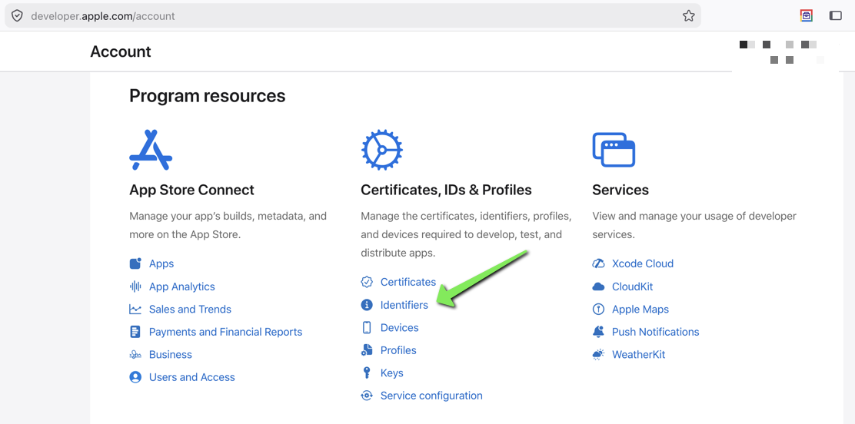Click the Certificates, IDs & Profiles heading
This screenshot has width=855, height=424.
click(x=446, y=190)
